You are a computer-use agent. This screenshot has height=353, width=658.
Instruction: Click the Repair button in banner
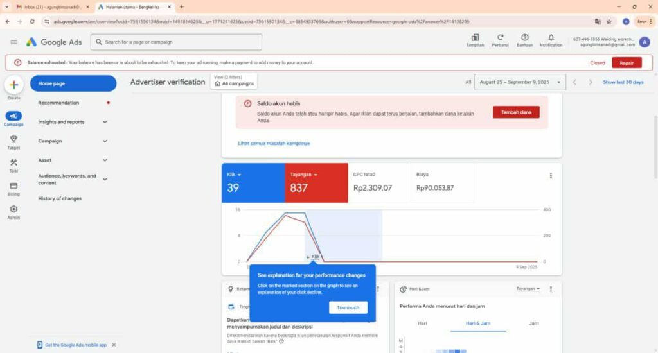click(626, 63)
